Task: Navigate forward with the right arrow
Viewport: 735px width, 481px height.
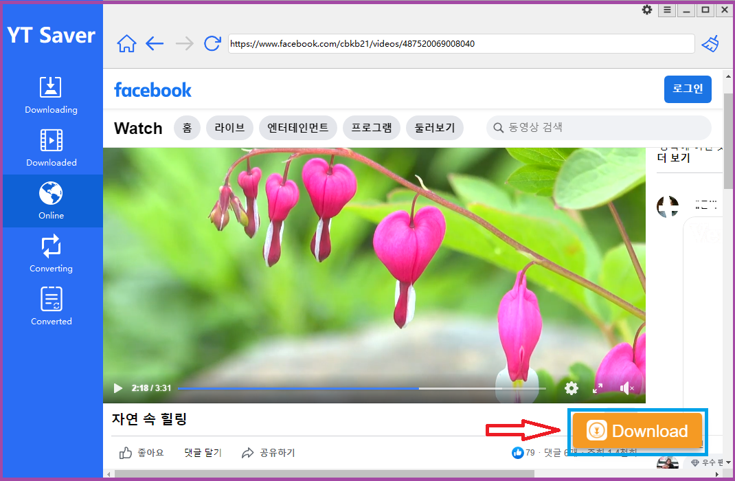Action: [184, 43]
